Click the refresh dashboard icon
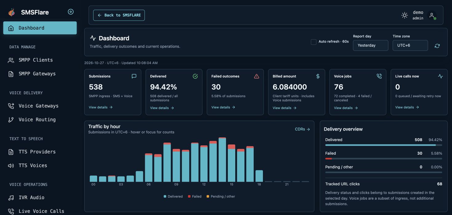This screenshot has width=452, height=215. coord(437,46)
